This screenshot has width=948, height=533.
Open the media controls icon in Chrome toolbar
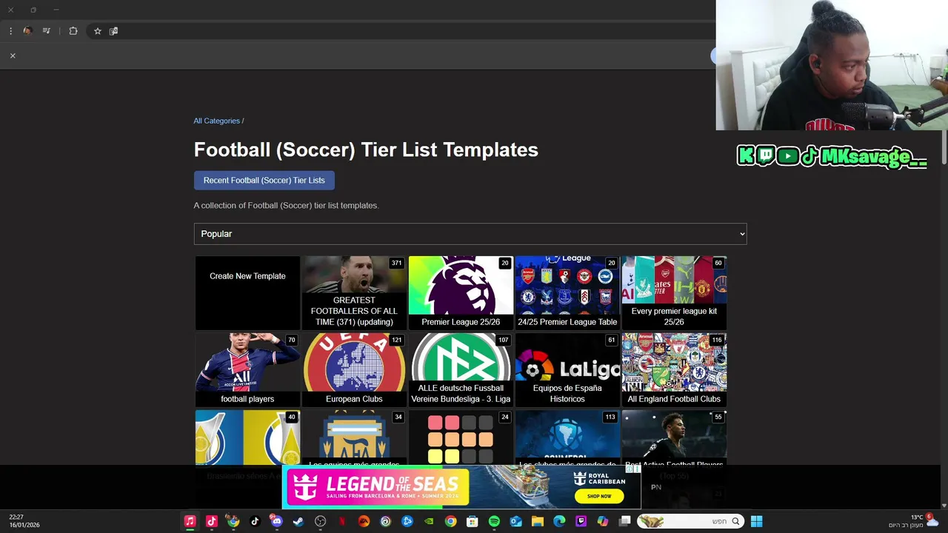coord(47,31)
